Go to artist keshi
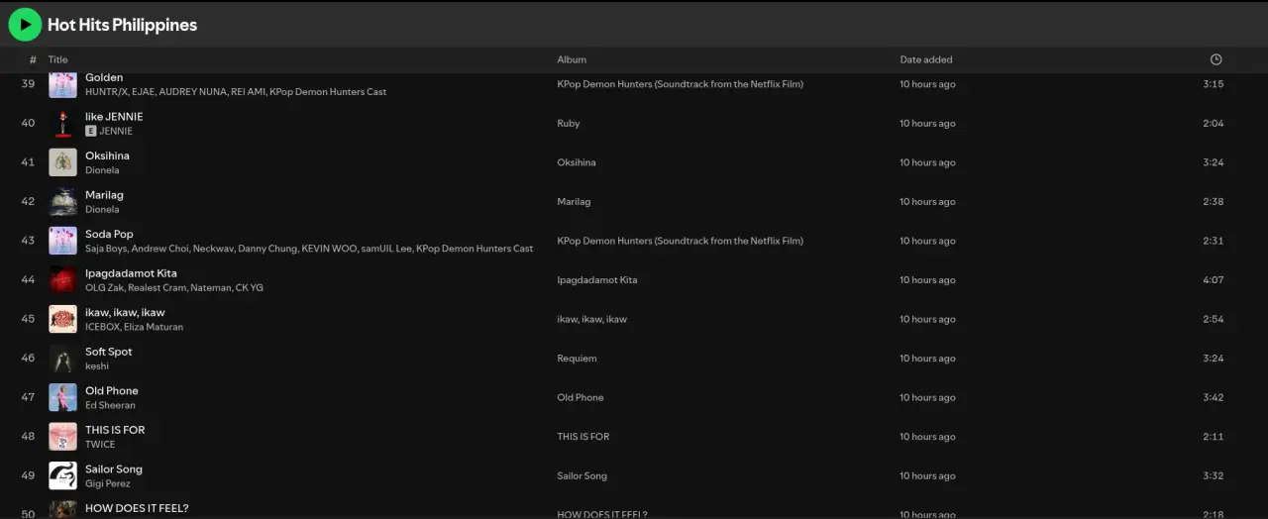 pos(97,365)
